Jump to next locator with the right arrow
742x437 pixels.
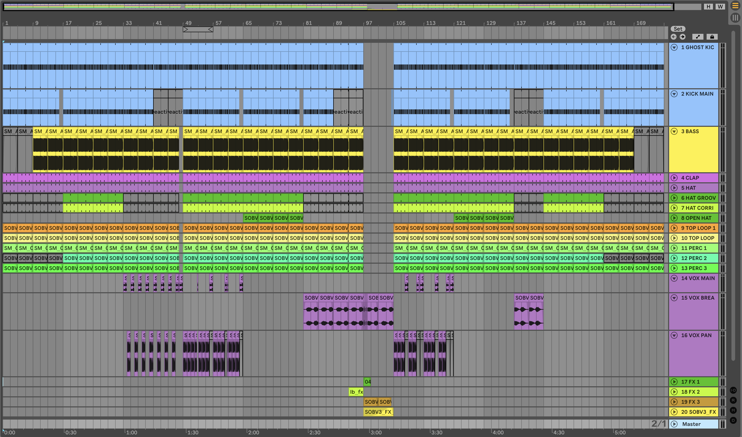click(x=683, y=37)
